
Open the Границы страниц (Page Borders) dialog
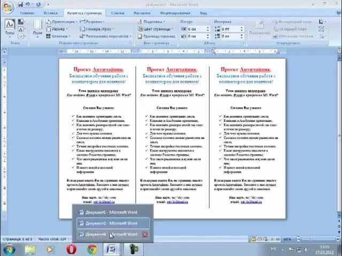(157, 36)
